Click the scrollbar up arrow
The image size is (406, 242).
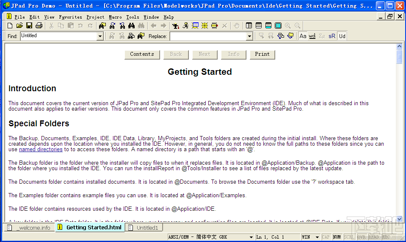(399, 46)
